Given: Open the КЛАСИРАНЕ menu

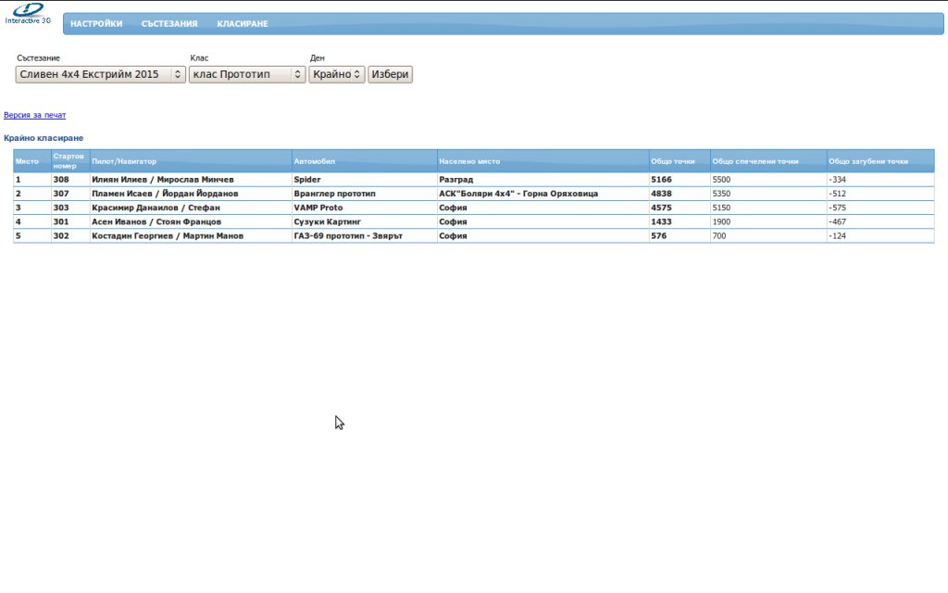Looking at the screenshot, I should [243, 24].
